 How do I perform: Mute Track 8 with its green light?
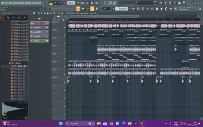click(65, 83)
